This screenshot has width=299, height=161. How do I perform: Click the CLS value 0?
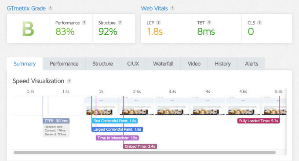click(251, 32)
